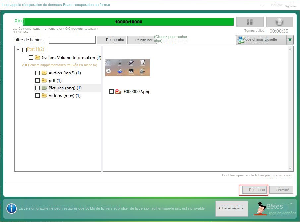Collapse the Port H(2) tree node

(x=18, y=49)
